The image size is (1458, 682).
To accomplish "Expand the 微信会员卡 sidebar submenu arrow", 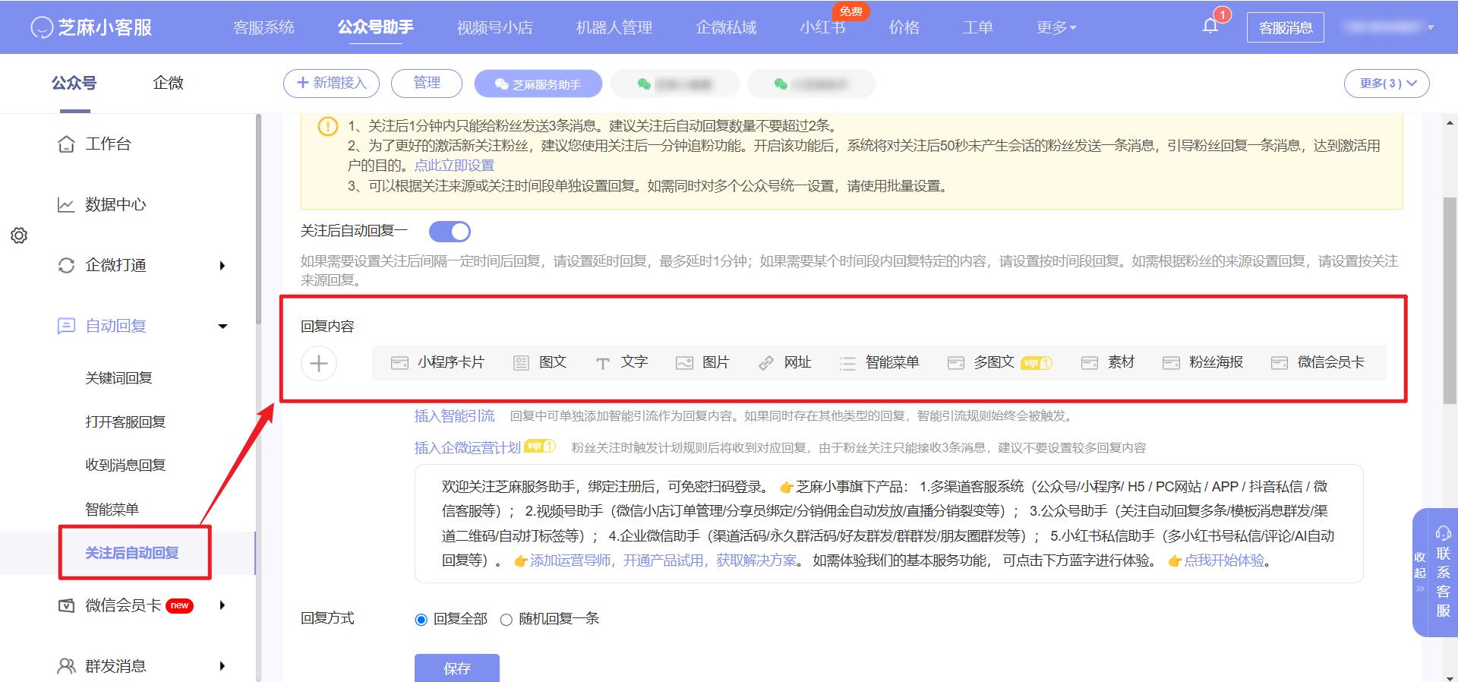I will point(222,605).
